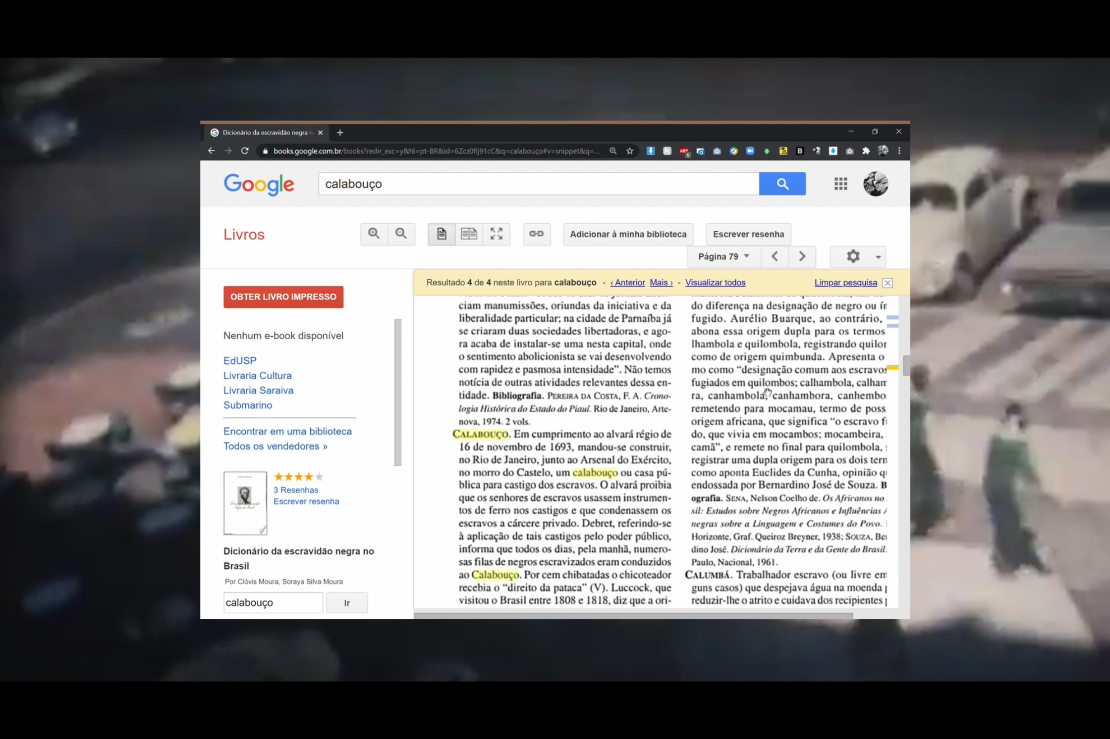Switch to two-page view
Image resolution: width=1110 pixels, height=739 pixels.
click(x=469, y=234)
